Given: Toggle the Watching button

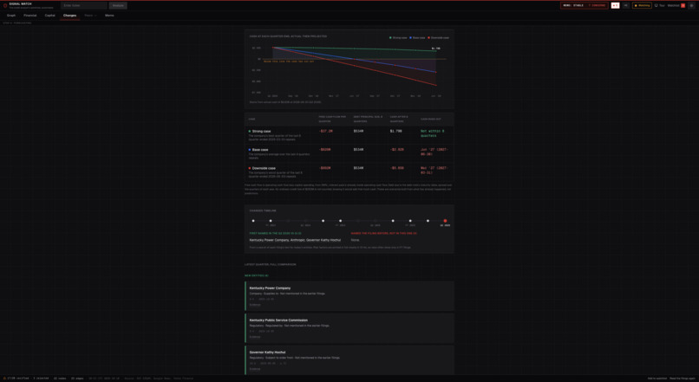Looking at the screenshot, I should [642, 5].
